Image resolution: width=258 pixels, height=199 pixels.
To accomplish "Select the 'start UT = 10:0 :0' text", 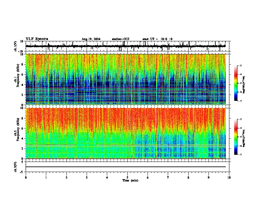I will click(x=157, y=39).
